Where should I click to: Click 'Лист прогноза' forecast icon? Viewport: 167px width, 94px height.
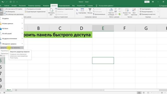(x=134, y=12)
